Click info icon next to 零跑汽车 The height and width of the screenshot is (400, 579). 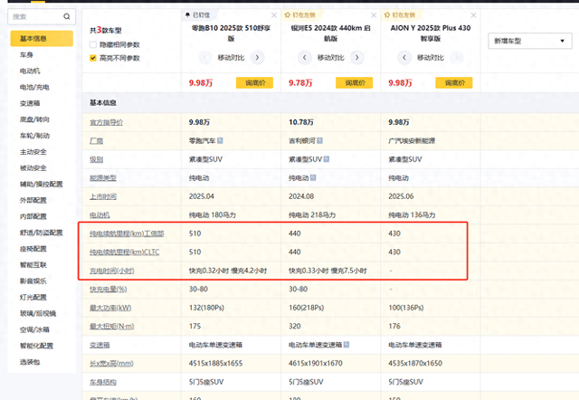(x=220, y=140)
